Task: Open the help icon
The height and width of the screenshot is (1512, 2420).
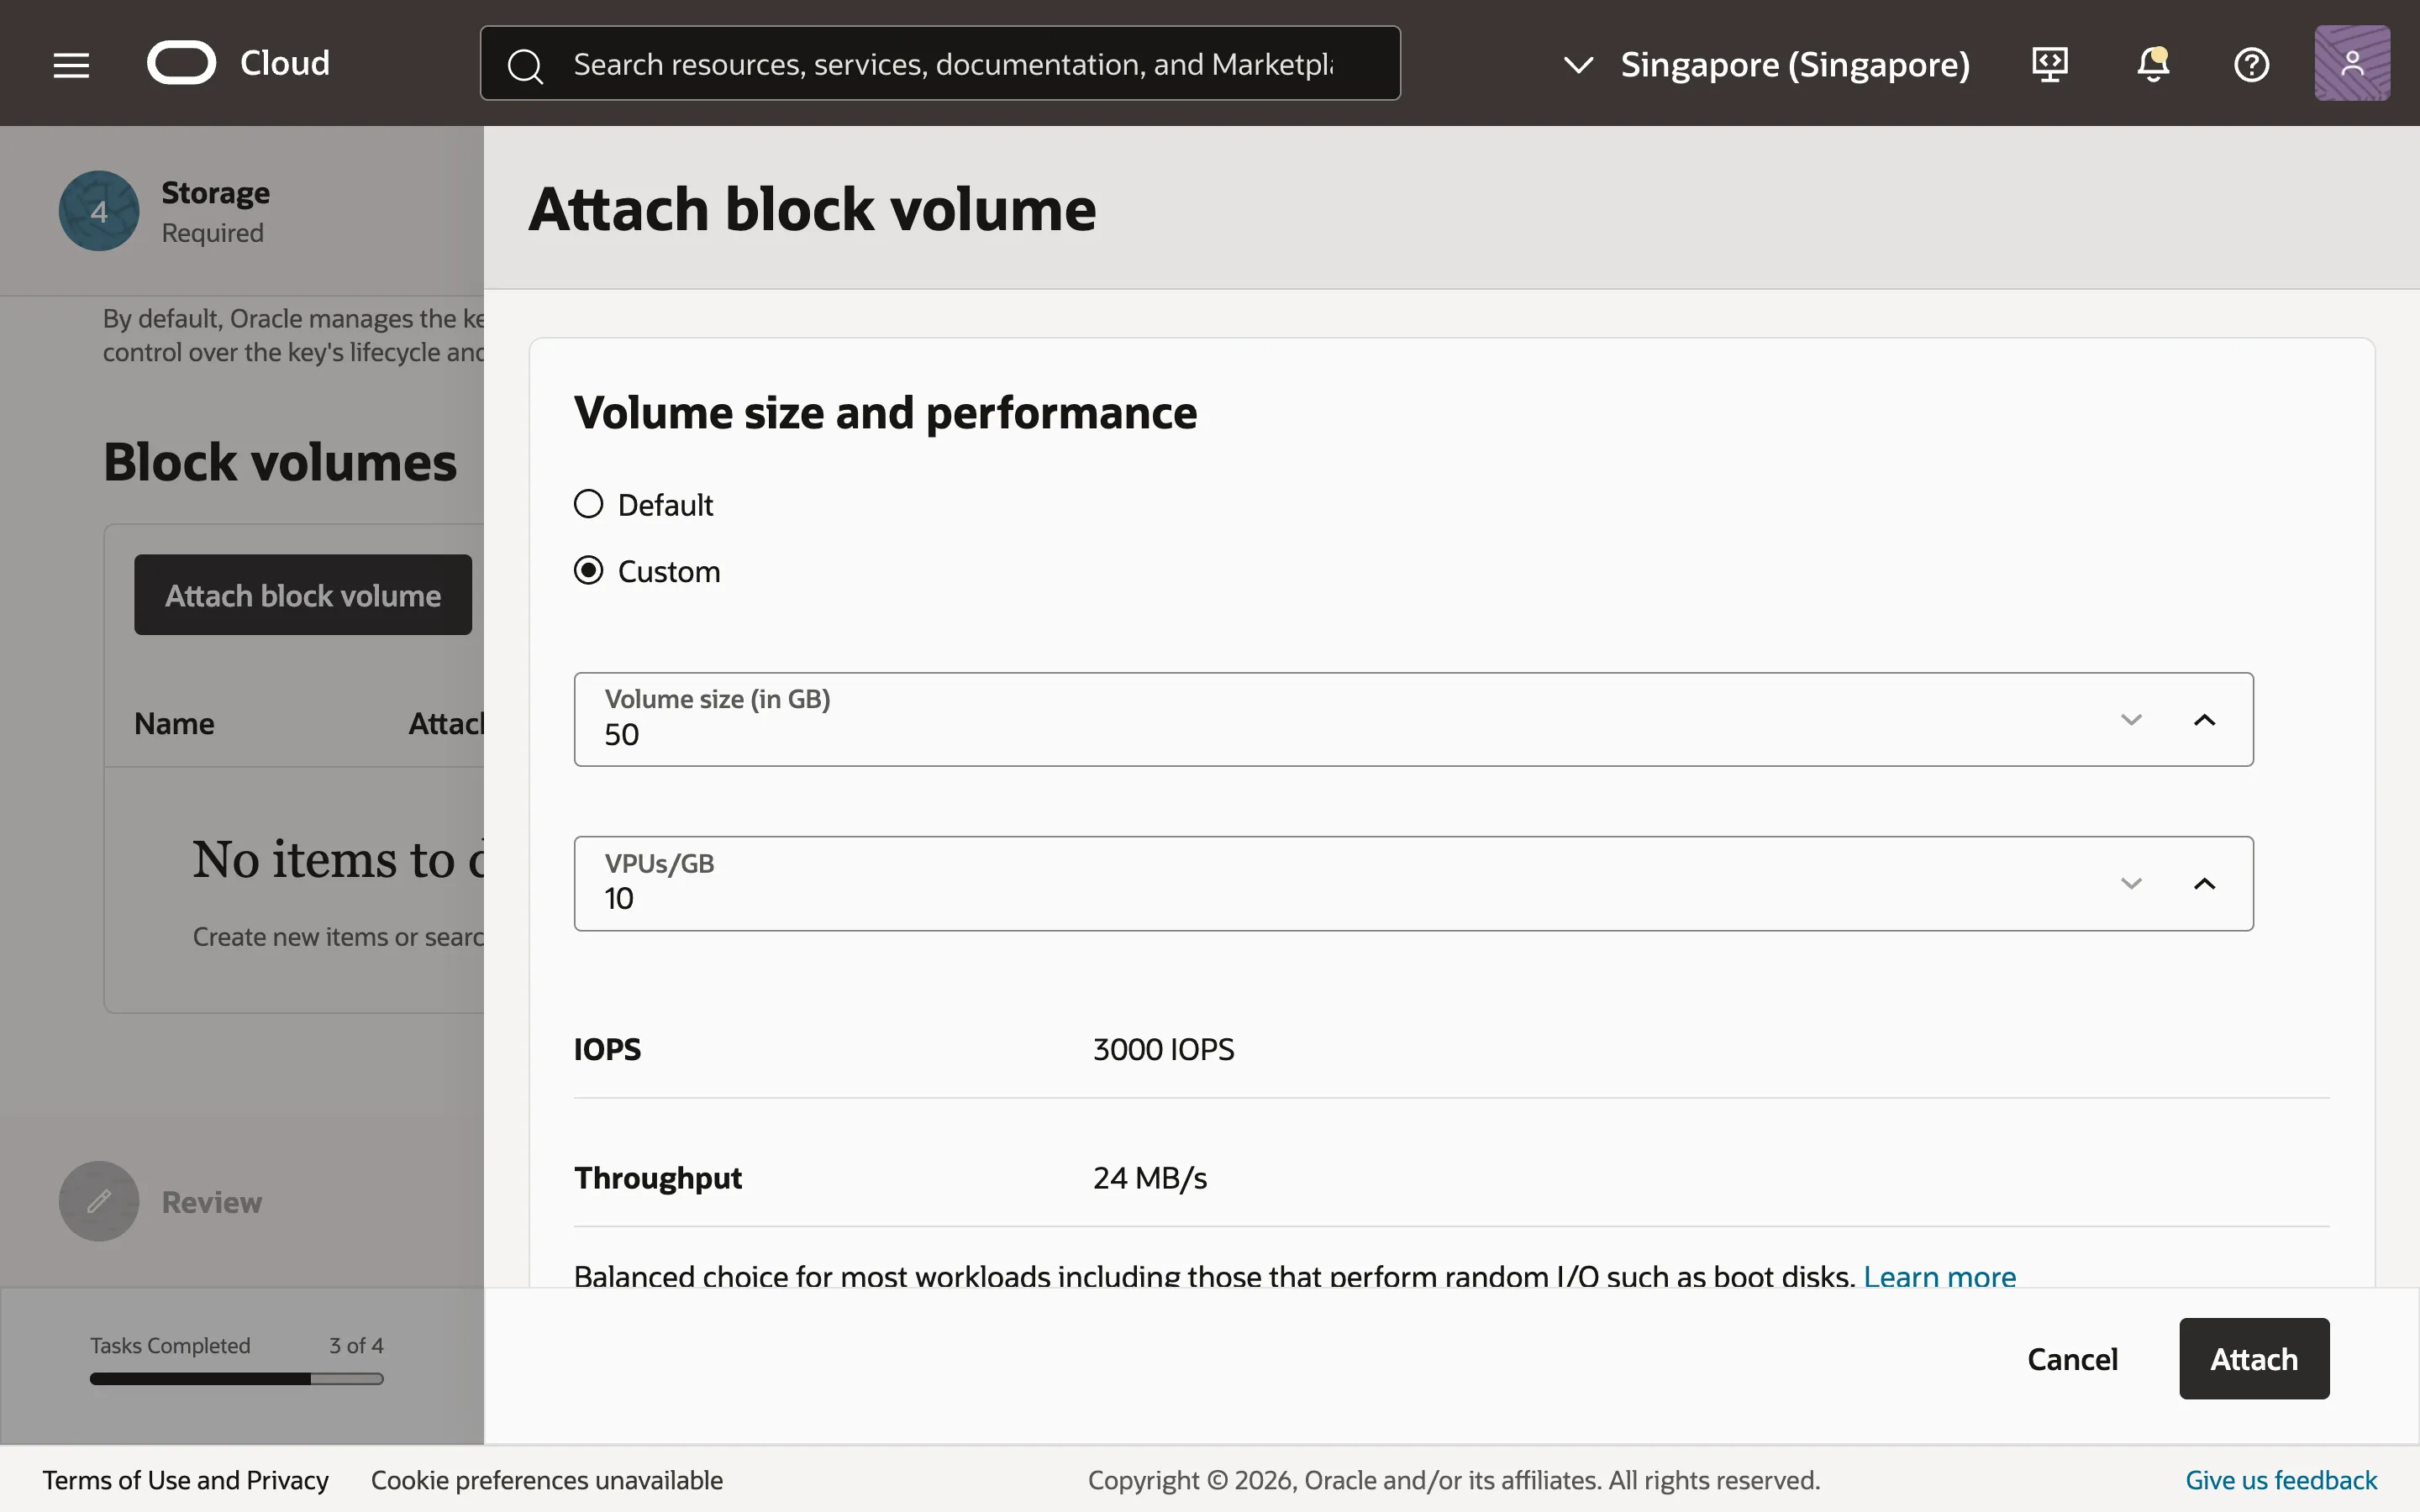Action: [2252, 63]
